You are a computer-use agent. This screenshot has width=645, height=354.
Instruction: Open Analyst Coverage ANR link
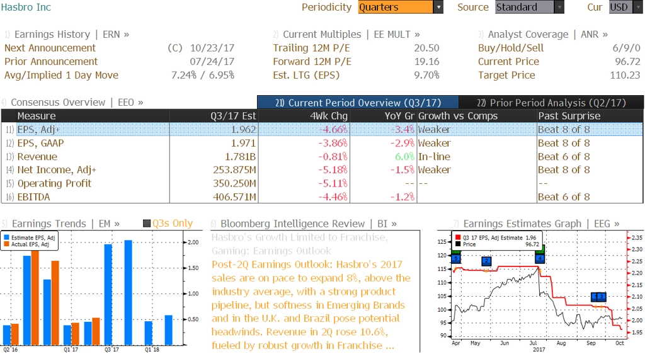547,35
